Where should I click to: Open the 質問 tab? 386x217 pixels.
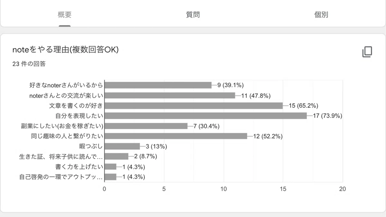click(x=193, y=15)
